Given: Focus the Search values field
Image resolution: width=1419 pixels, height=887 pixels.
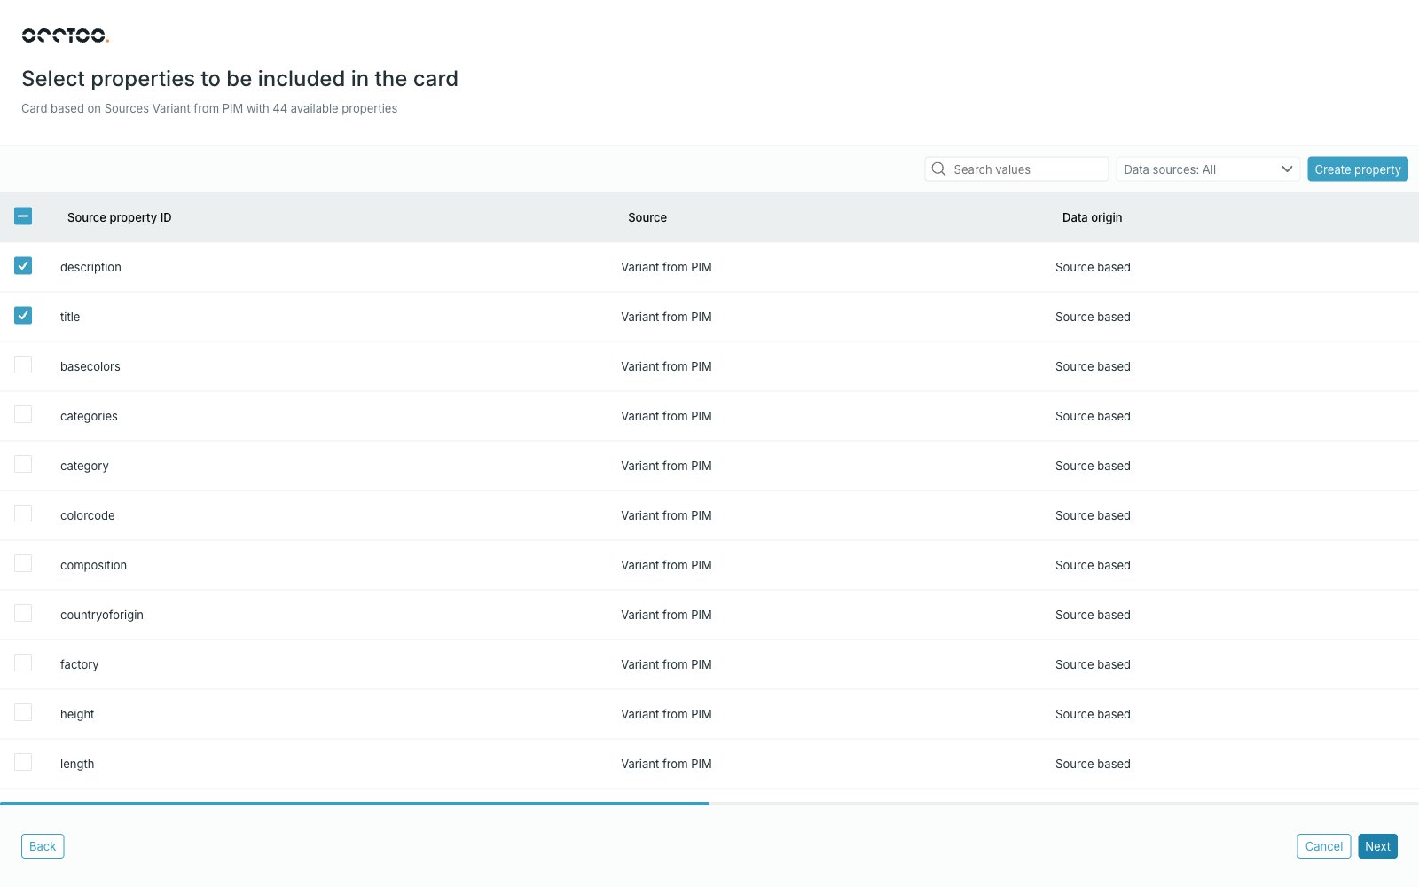Looking at the screenshot, I should pyautogui.click(x=1016, y=169).
